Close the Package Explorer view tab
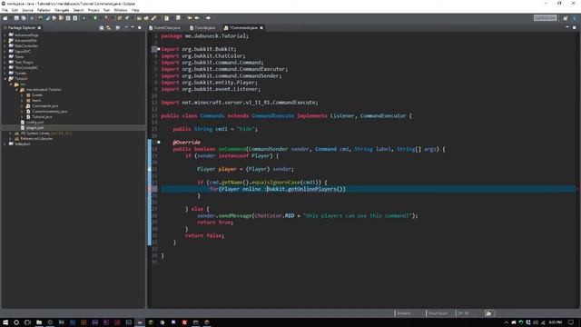 (39, 28)
